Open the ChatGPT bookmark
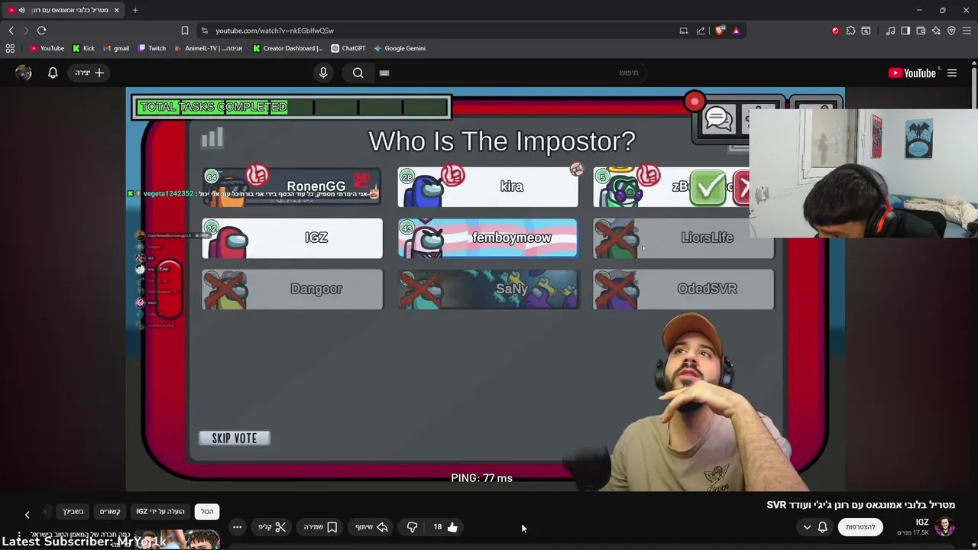Screen dimensions: 978x550 coord(348,48)
